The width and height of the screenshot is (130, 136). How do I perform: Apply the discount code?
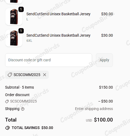[104, 60]
